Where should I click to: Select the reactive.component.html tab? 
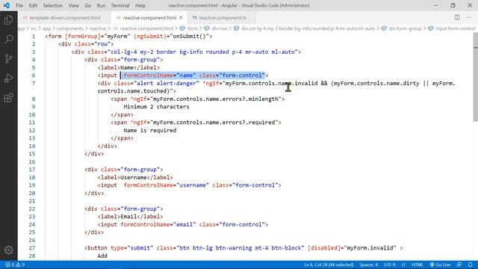tap(149, 18)
